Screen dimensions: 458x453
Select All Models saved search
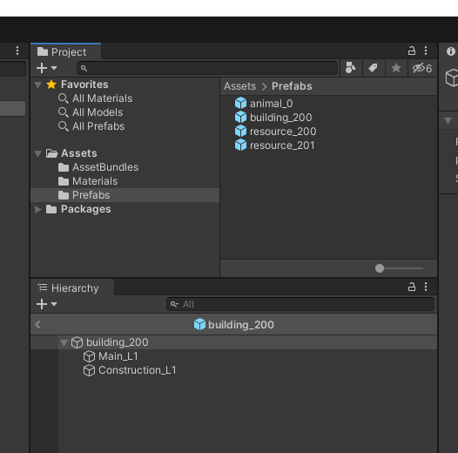(98, 112)
